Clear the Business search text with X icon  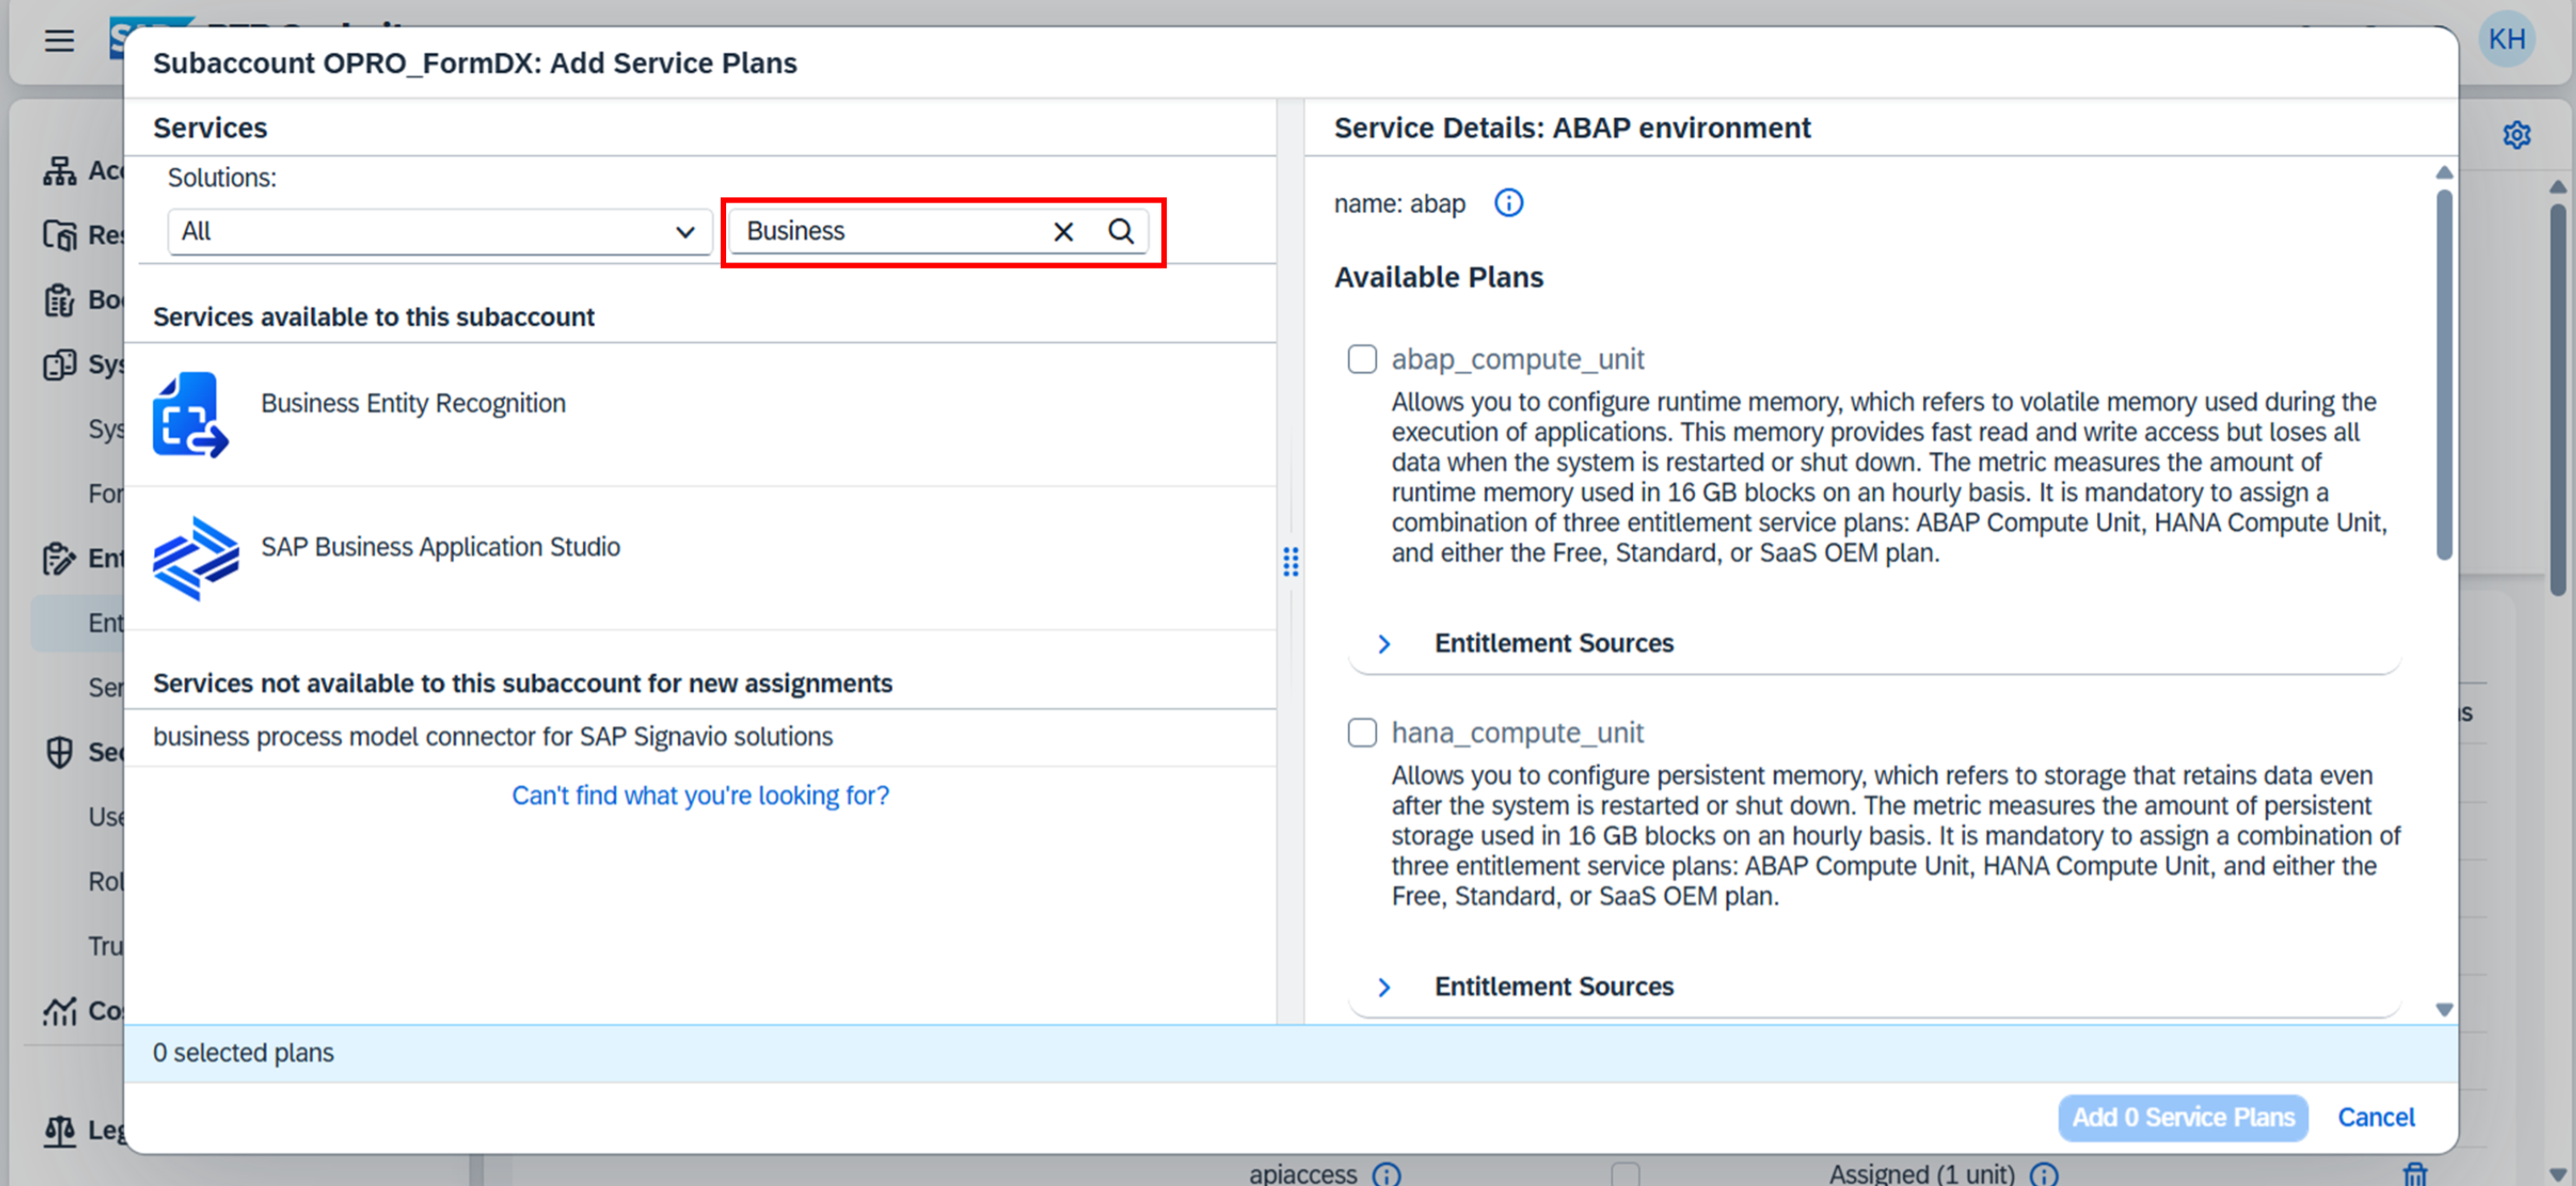tap(1063, 231)
